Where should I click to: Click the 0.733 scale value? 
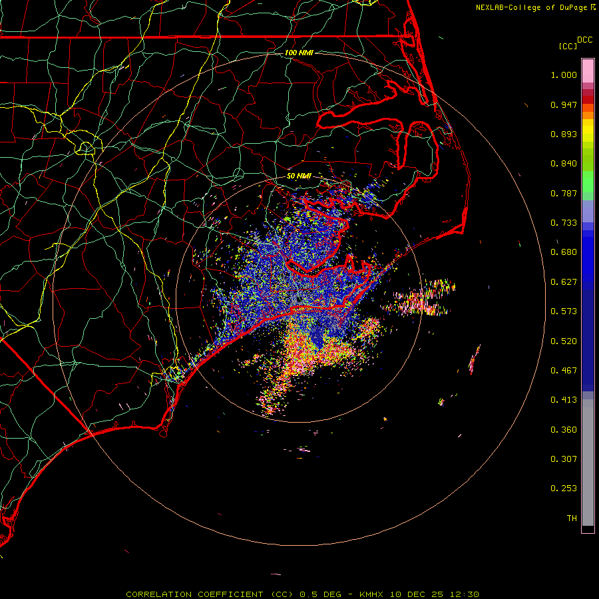tap(564, 223)
